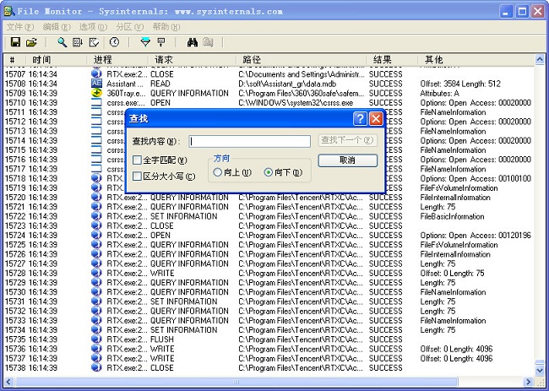The height and width of the screenshot is (391, 549).
Task: Click the dialog's question mark help button
Action: pos(360,119)
